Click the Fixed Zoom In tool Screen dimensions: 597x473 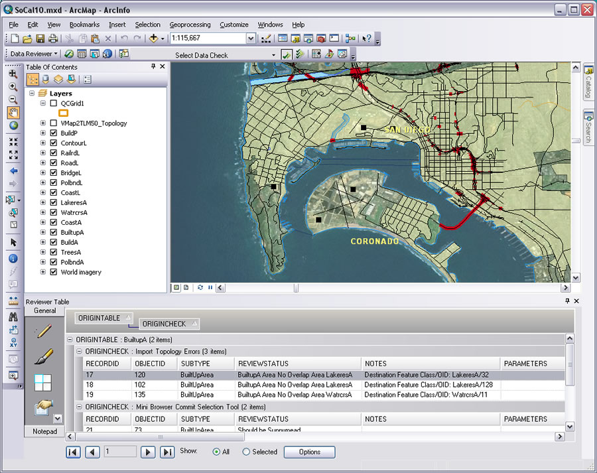click(x=13, y=142)
